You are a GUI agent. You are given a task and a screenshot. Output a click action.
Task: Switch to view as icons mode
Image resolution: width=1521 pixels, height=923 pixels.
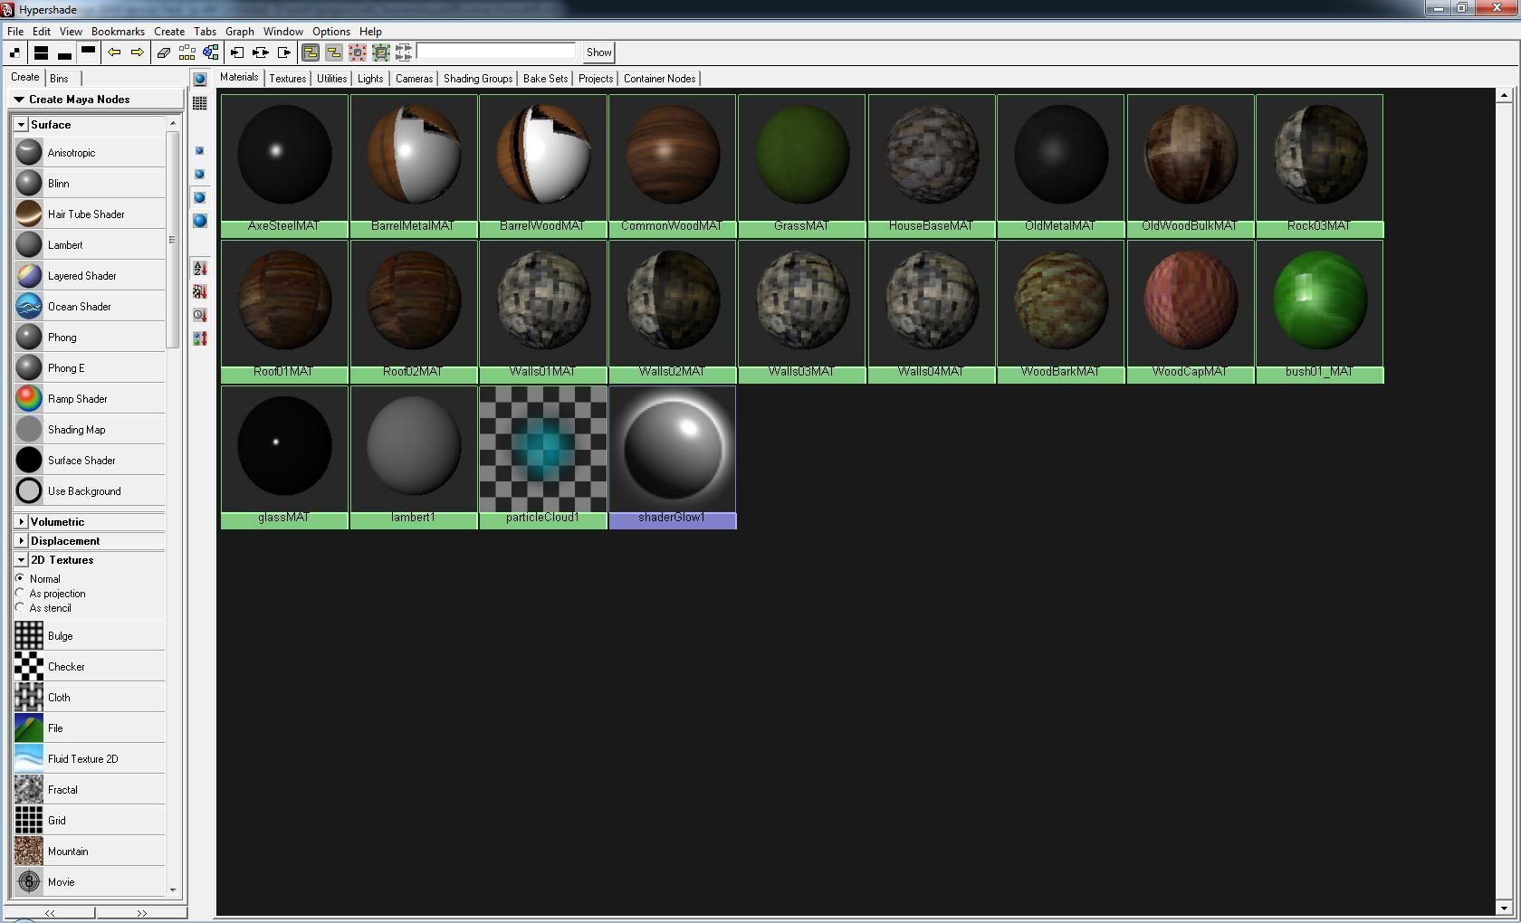coord(200,80)
